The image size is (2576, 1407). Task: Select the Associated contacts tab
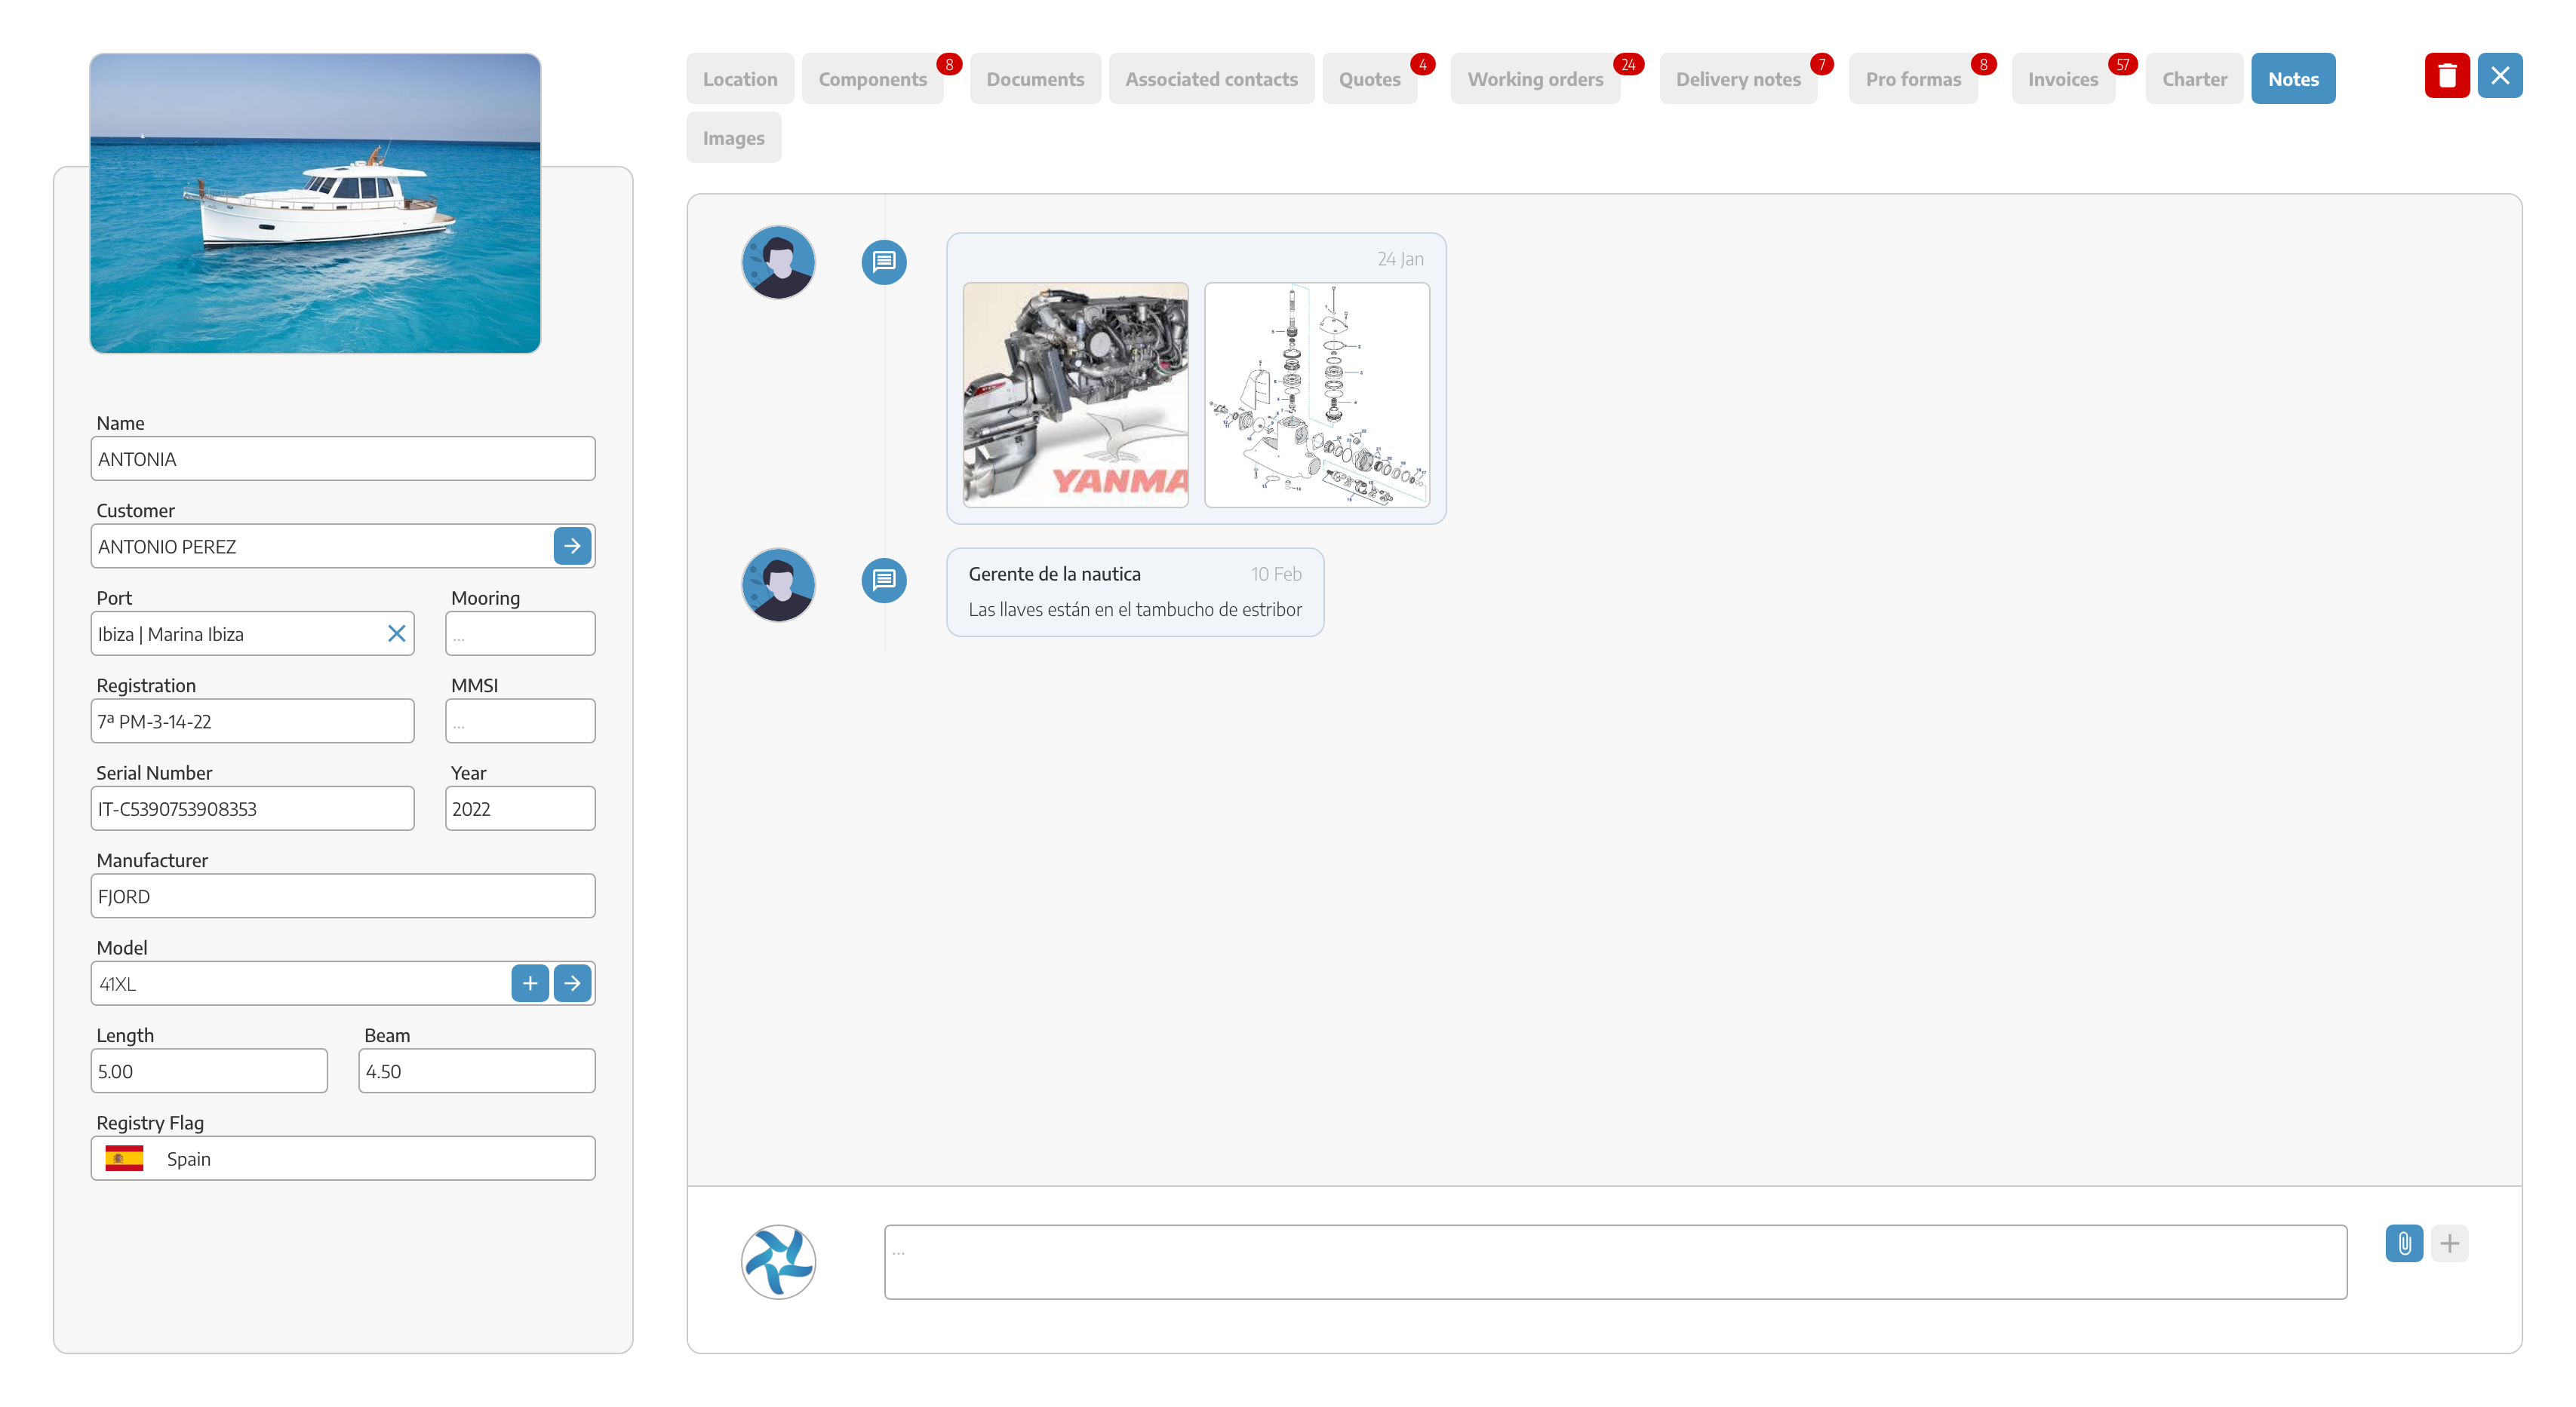(1211, 78)
